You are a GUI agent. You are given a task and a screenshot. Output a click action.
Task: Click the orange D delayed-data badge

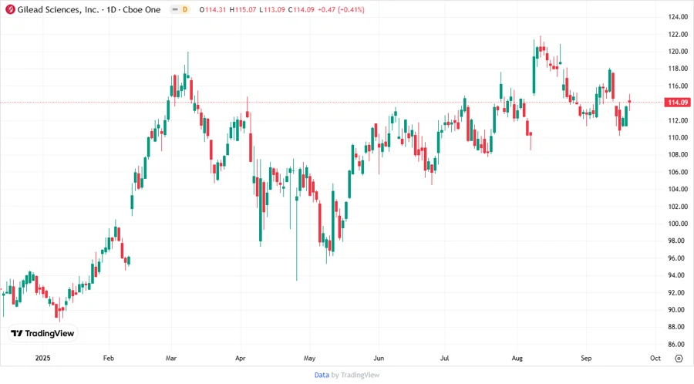pyautogui.click(x=185, y=10)
